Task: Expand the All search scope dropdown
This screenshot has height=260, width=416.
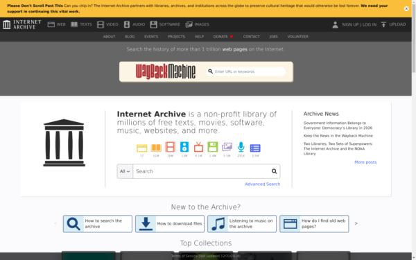Action: coord(125,171)
